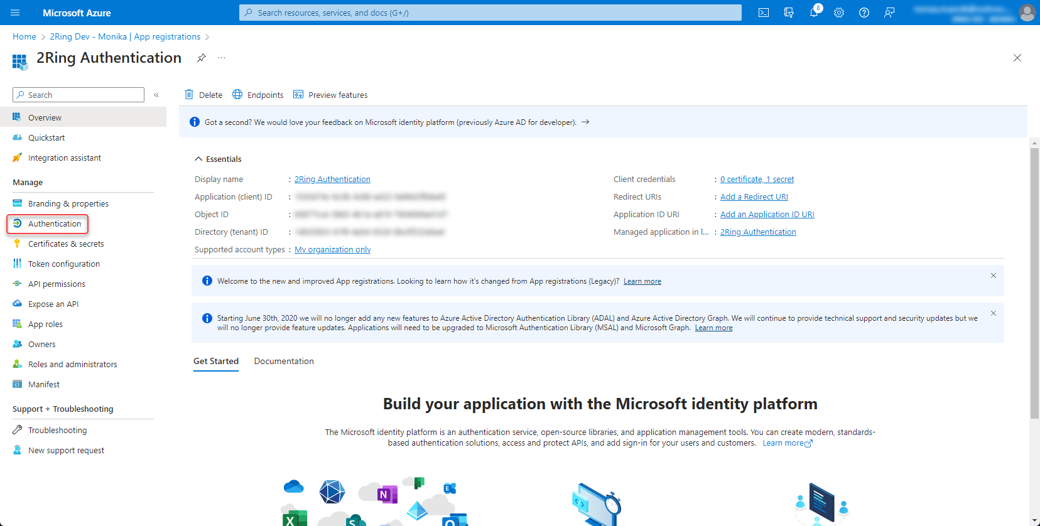Open the Endpoints toolbar item
The image size is (1040, 526).
pyautogui.click(x=258, y=95)
